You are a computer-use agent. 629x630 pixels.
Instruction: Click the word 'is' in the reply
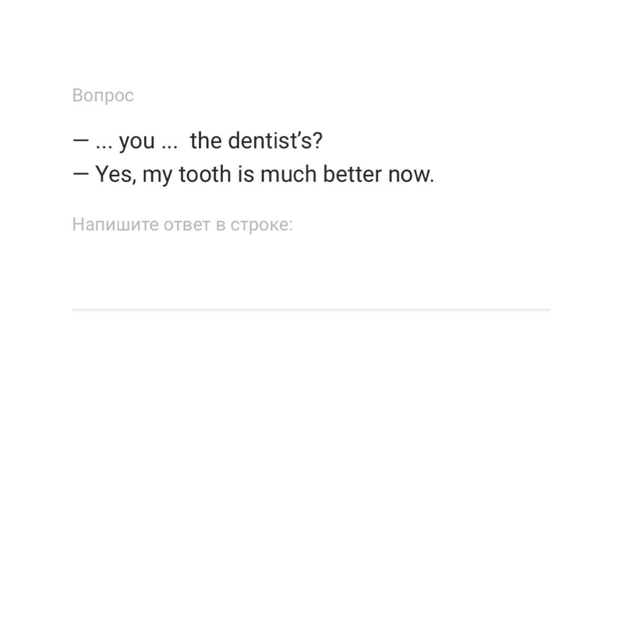click(x=246, y=174)
